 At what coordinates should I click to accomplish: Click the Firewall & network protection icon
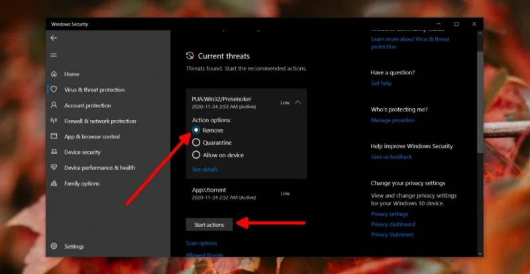54,121
